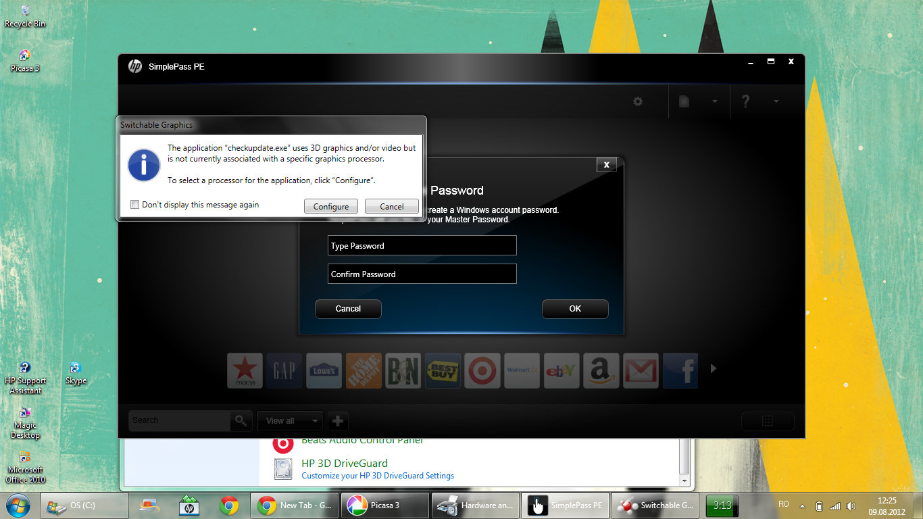This screenshot has width=923, height=519.
Task: Enable "Don't display this message again"
Action: pos(135,205)
